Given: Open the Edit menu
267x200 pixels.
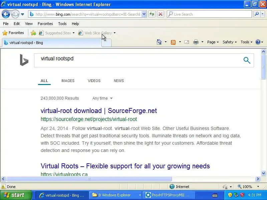Looking at the screenshot, I should click(x=17, y=24).
